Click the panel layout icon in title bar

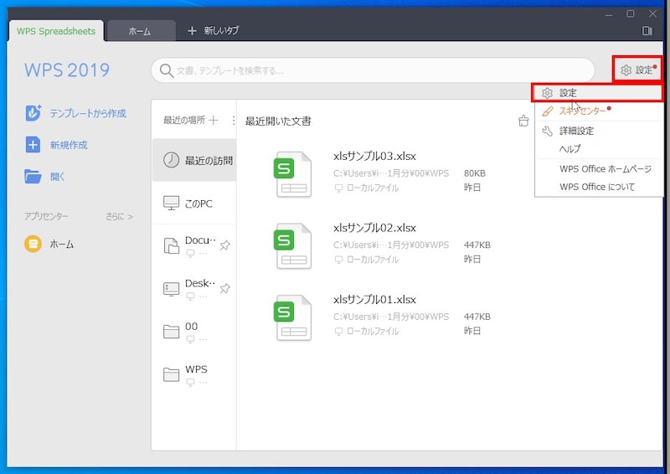[x=647, y=31]
